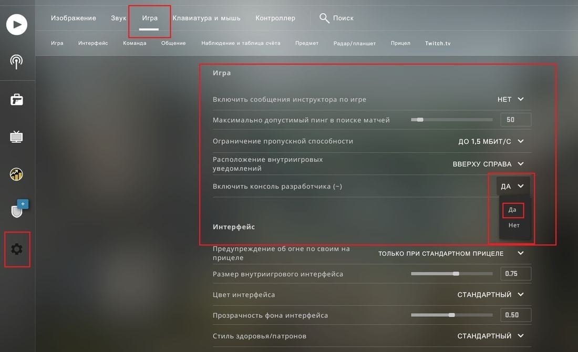Open the inventory briefcase icon
Viewport: 578px width, 352px height.
coord(17,99)
